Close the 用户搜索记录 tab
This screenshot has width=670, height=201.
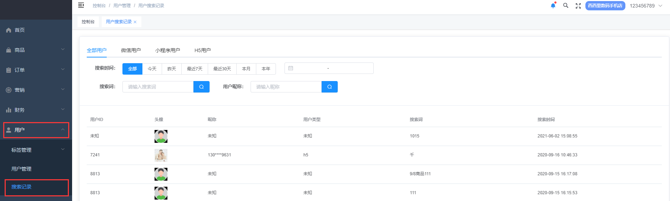click(135, 22)
